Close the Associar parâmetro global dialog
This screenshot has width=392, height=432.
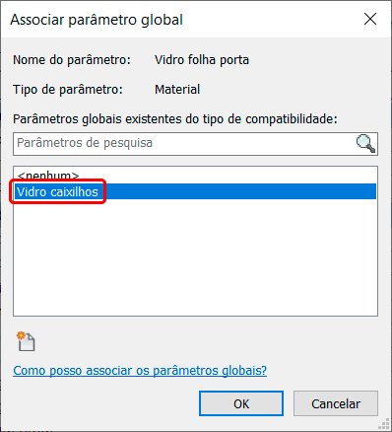[370, 19]
